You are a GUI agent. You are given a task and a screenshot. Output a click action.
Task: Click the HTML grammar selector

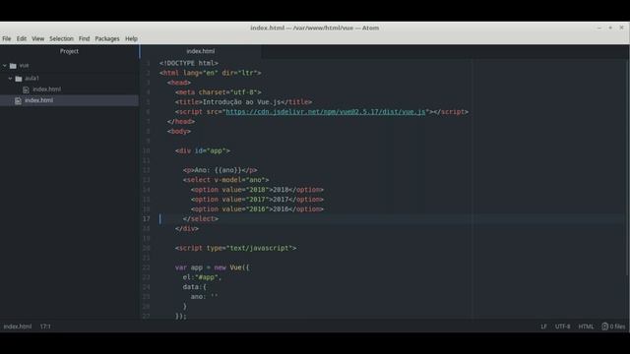click(x=586, y=326)
